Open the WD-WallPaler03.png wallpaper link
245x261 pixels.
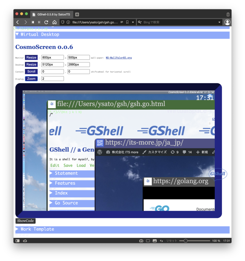tap(119, 58)
